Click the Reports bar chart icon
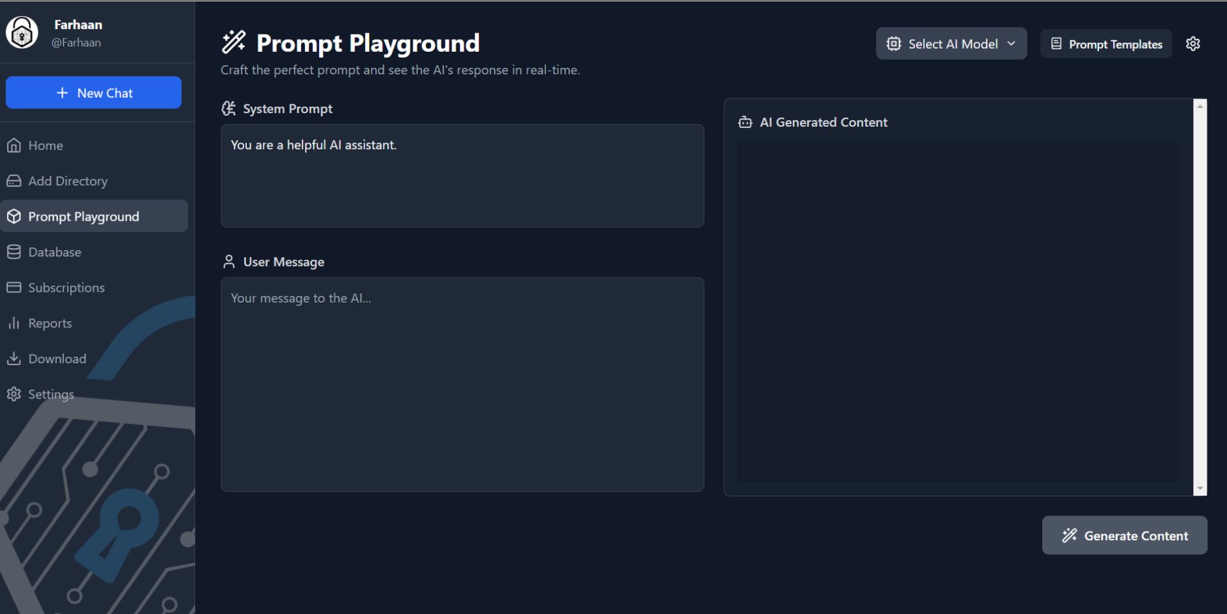 coord(14,323)
